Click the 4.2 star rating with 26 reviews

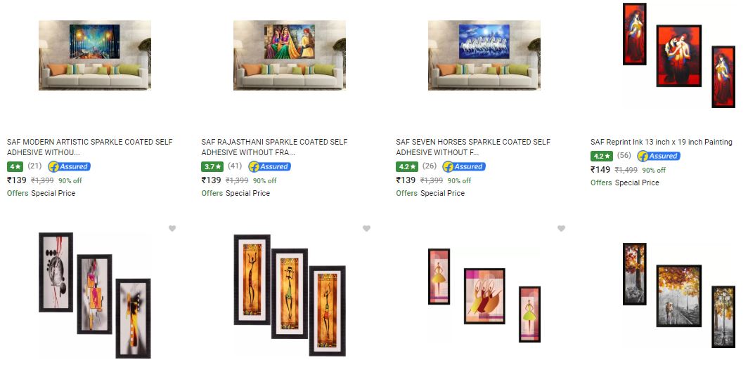[407, 167]
